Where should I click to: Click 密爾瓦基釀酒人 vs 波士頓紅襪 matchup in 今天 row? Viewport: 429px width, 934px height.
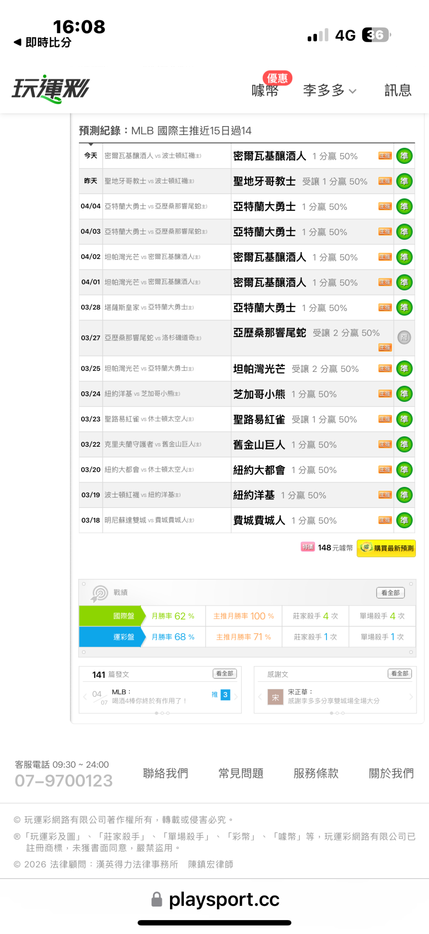click(x=153, y=156)
